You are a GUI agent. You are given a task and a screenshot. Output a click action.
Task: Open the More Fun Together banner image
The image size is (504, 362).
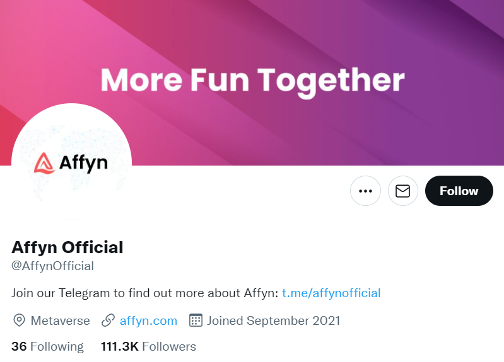252,82
